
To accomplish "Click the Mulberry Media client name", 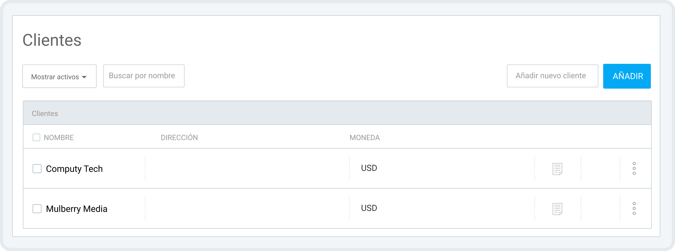I will point(77,209).
